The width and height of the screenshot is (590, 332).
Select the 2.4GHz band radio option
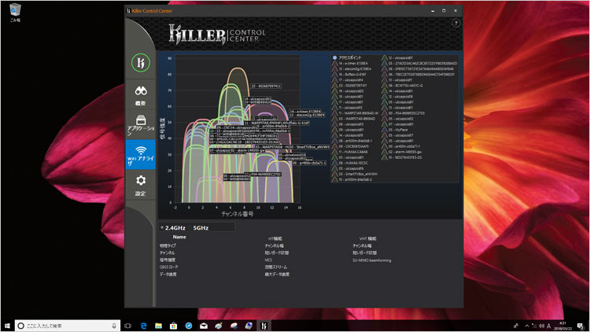(x=175, y=227)
